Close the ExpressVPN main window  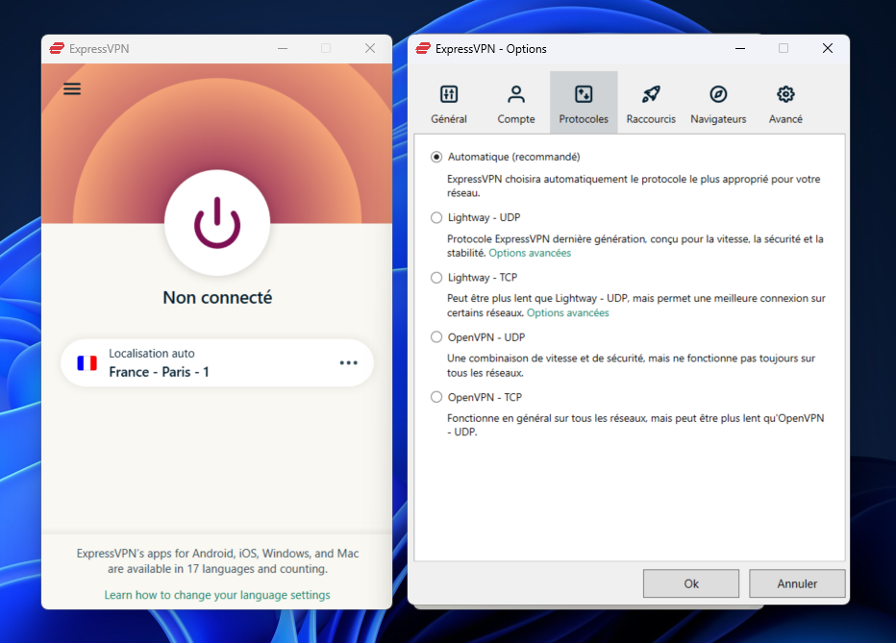[370, 49]
